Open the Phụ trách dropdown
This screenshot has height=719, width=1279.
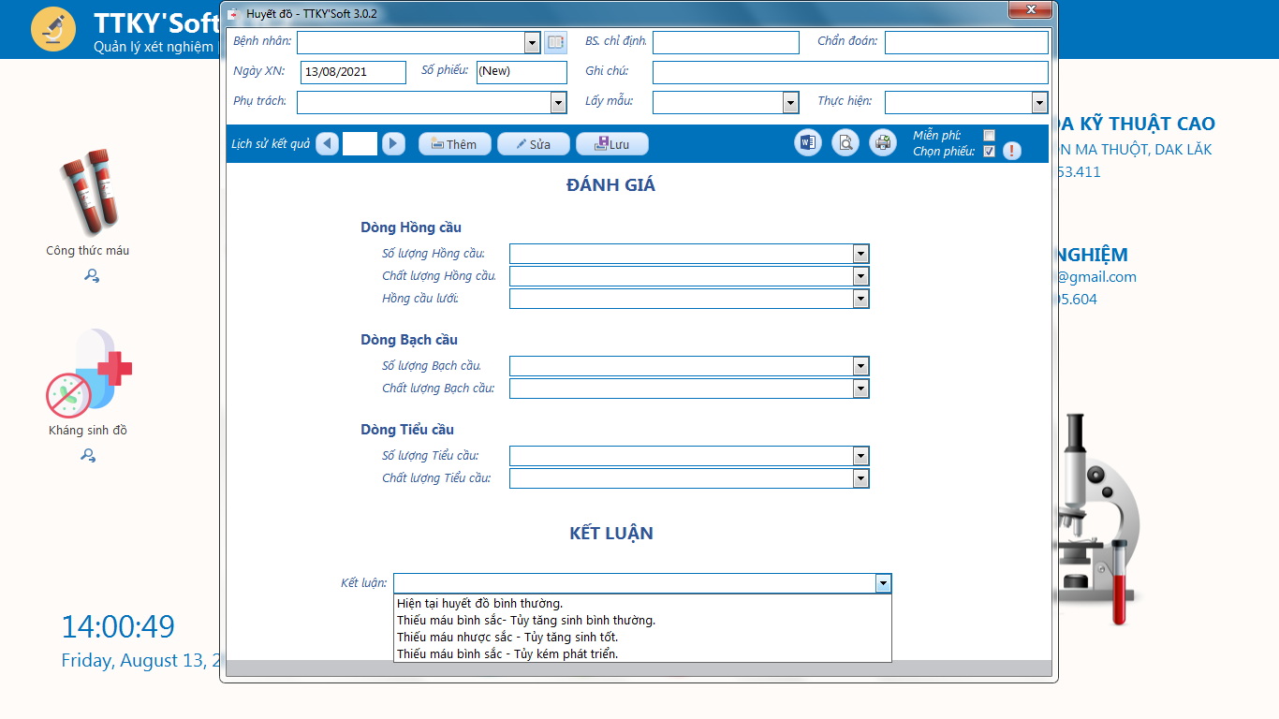[558, 102]
